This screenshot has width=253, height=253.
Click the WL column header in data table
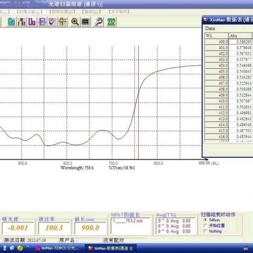pyautogui.click(x=217, y=36)
